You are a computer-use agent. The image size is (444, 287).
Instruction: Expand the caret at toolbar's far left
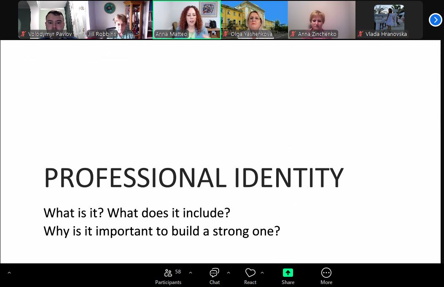point(9,273)
